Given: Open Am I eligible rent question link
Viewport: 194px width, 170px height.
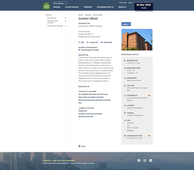Looking at the screenshot, I should tap(93, 94).
